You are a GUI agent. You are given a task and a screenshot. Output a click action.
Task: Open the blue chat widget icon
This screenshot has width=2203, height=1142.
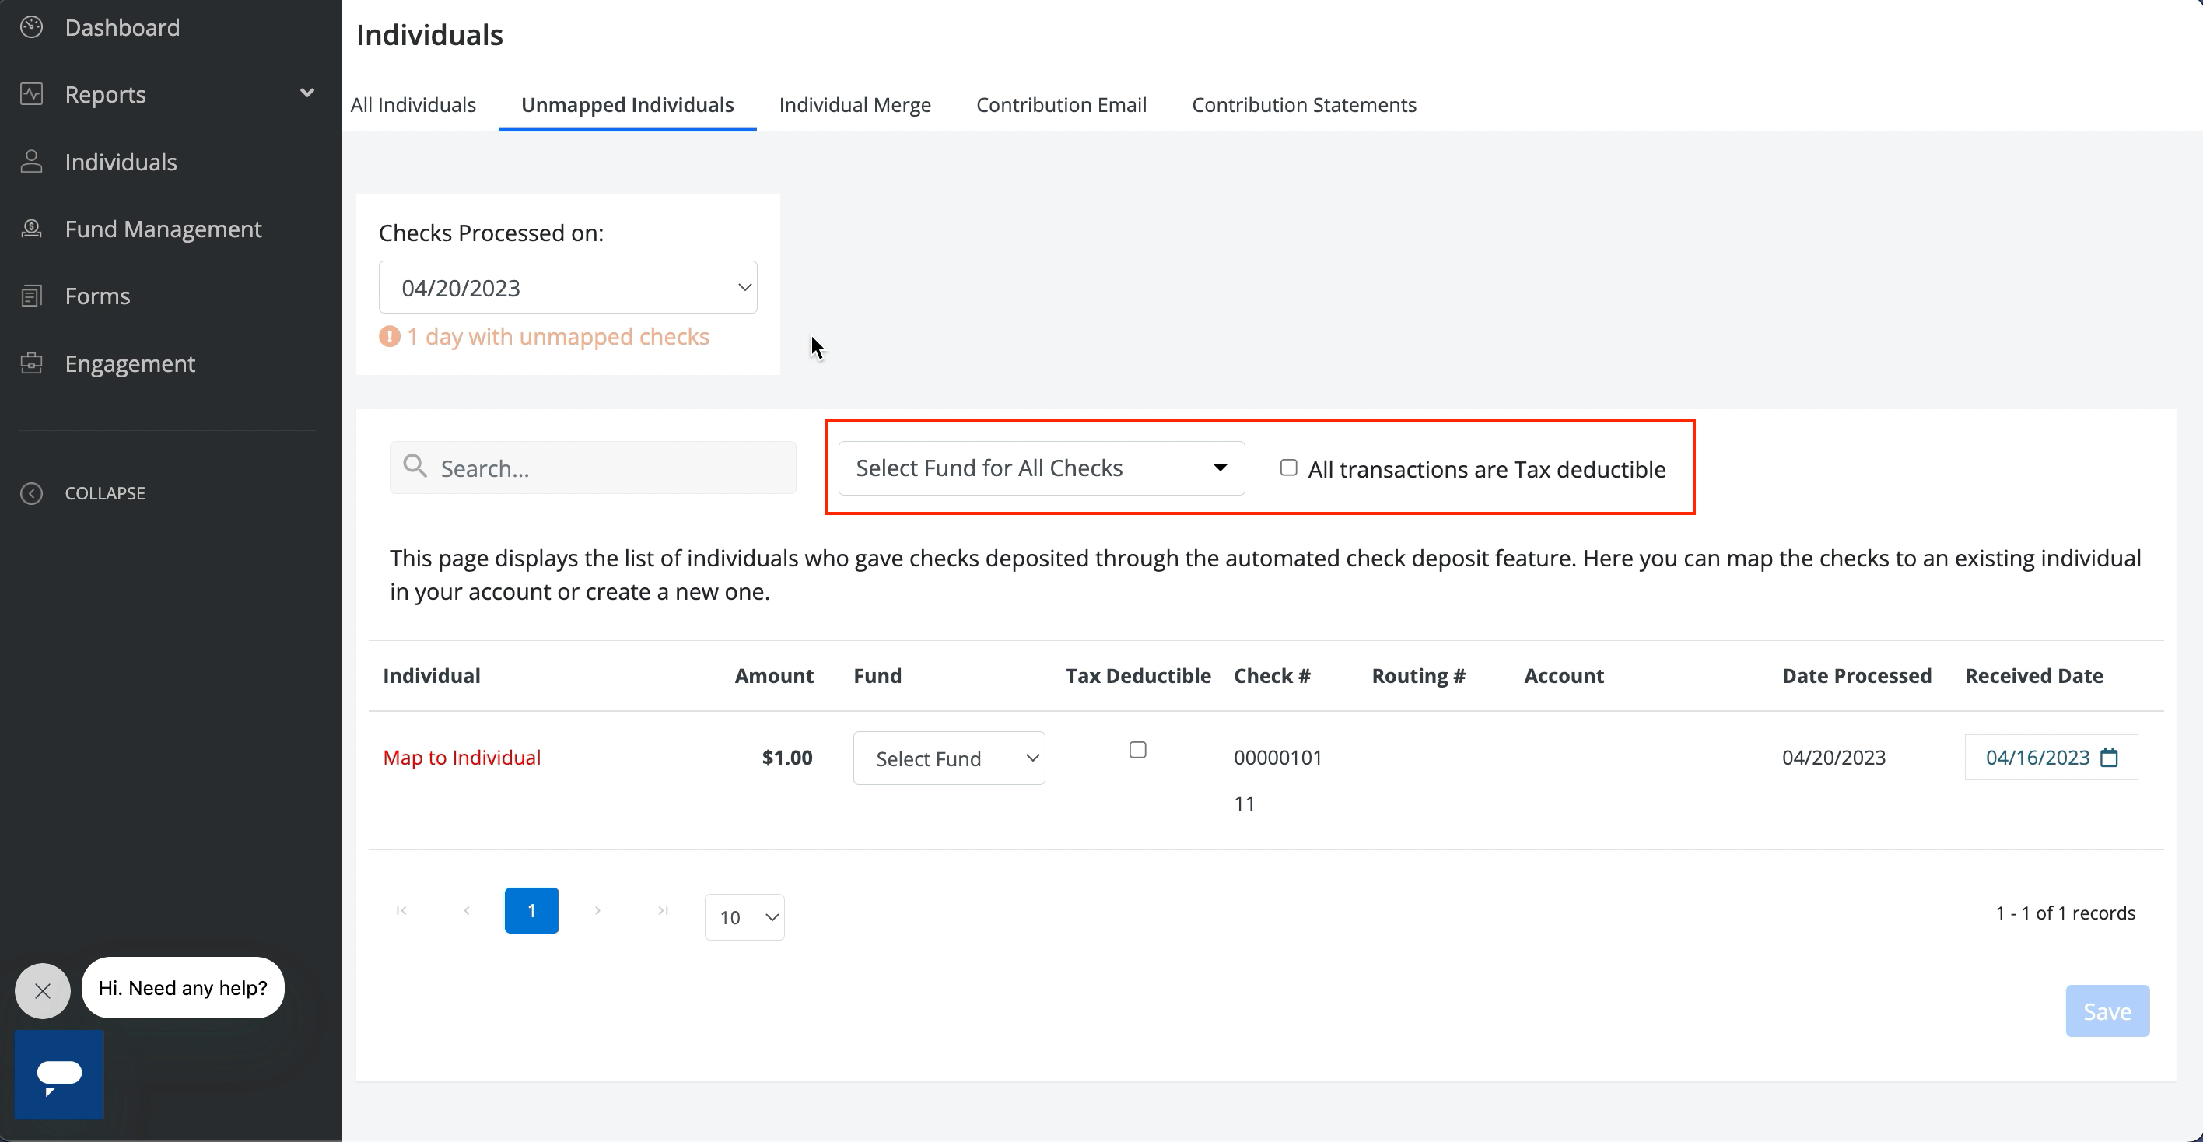click(59, 1074)
